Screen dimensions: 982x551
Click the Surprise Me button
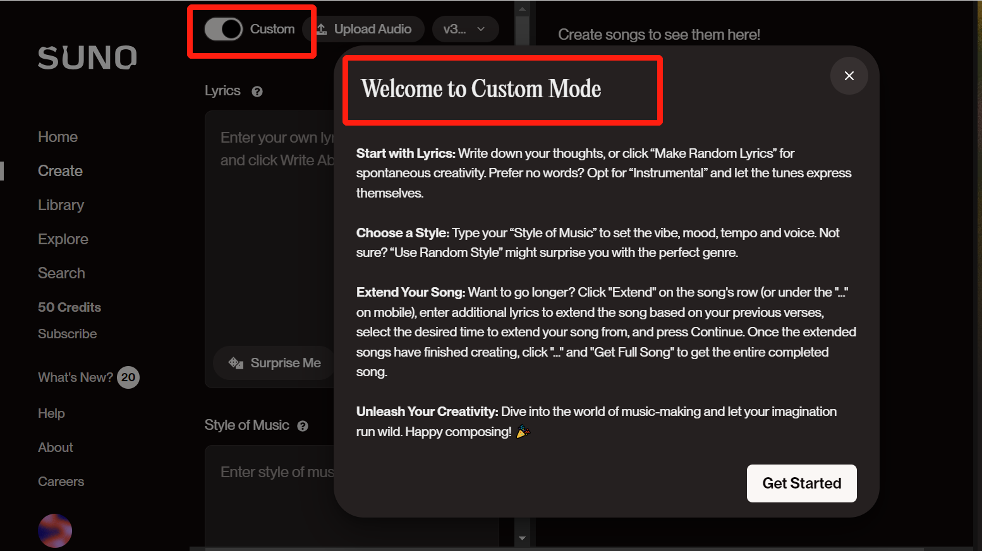pos(274,363)
